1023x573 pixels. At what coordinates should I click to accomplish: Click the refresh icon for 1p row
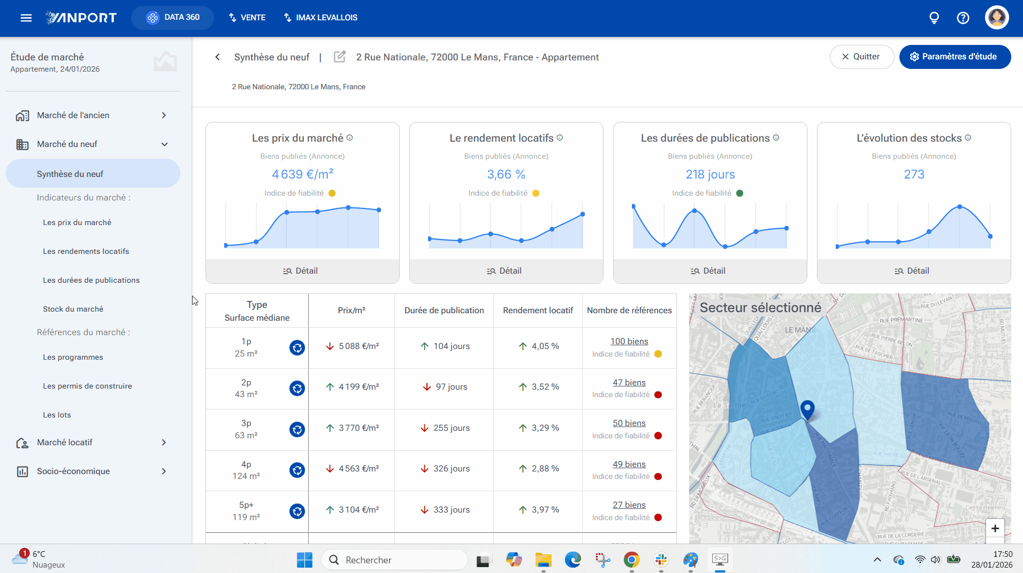[x=297, y=347]
